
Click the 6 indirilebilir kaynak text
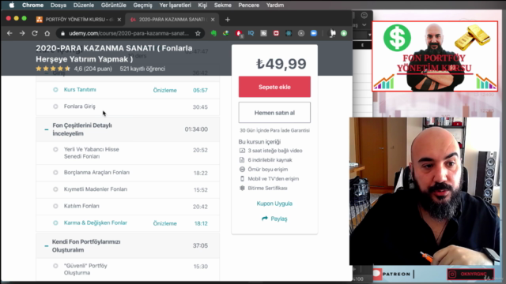[x=270, y=160]
